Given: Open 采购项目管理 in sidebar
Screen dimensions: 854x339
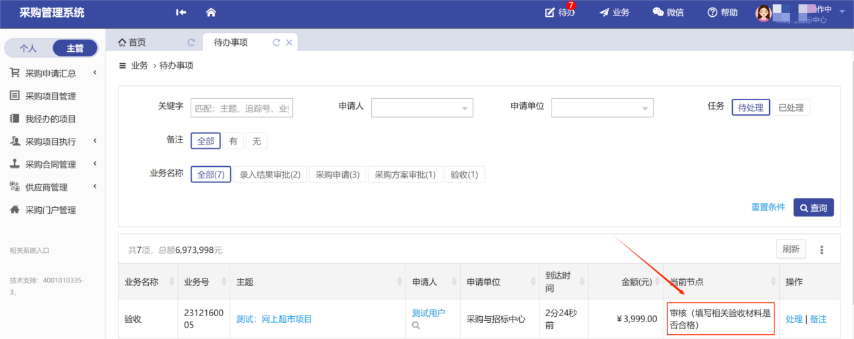Looking at the screenshot, I should pyautogui.click(x=51, y=96).
